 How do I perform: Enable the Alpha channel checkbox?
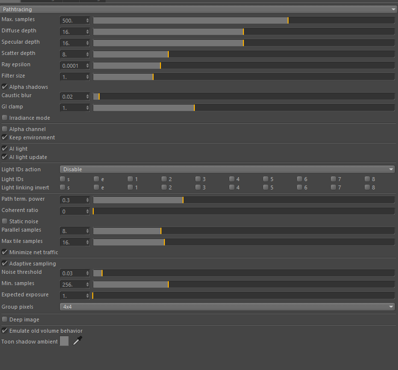click(x=4, y=129)
